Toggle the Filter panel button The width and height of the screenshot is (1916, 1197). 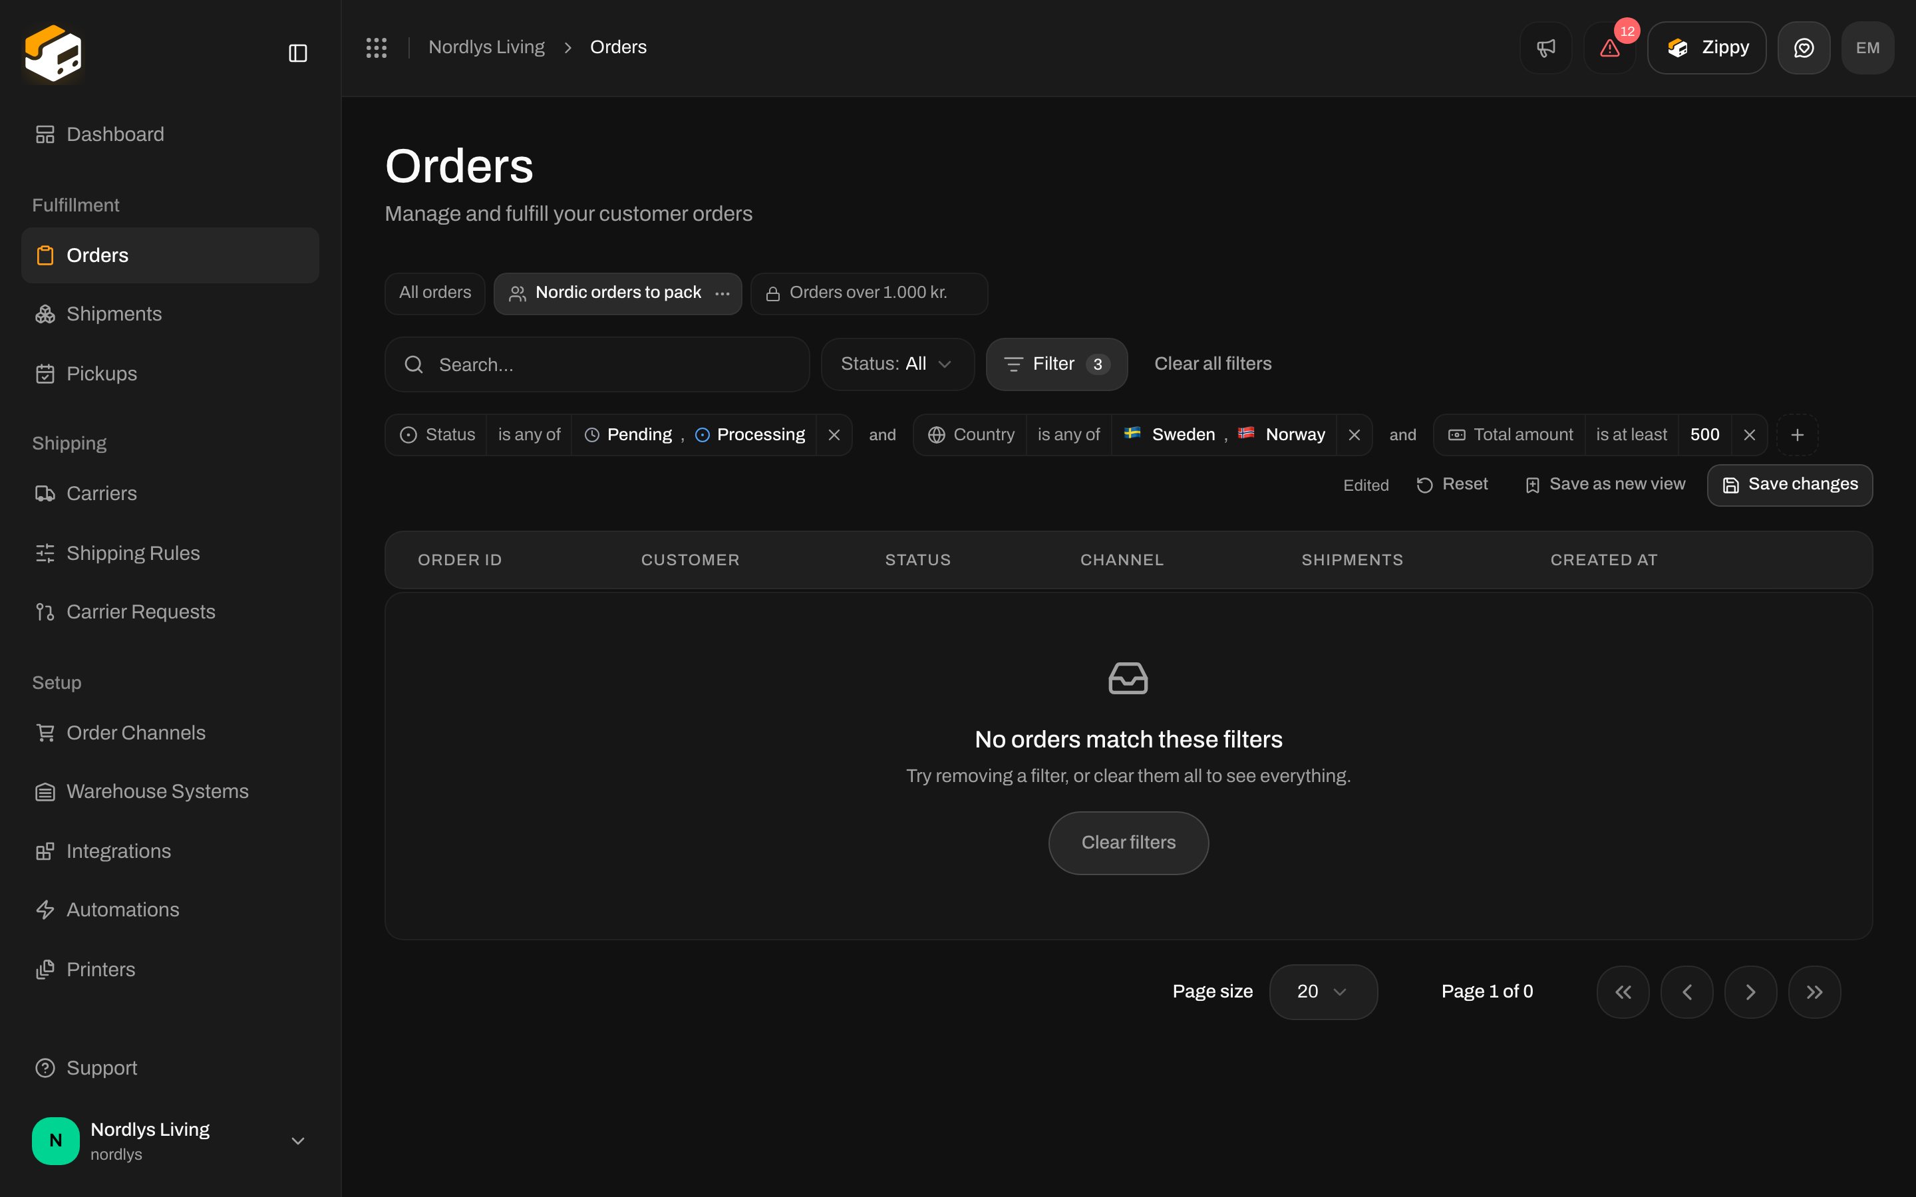(1056, 364)
